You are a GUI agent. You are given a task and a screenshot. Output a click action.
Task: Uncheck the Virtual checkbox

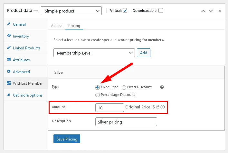click(125, 11)
